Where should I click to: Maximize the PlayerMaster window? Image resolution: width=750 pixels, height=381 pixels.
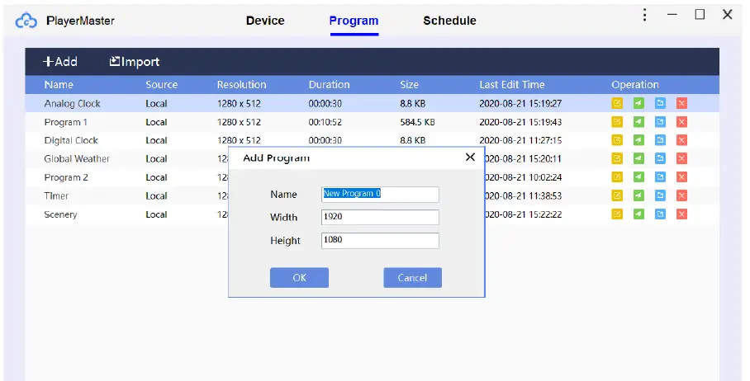click(700, 15)
